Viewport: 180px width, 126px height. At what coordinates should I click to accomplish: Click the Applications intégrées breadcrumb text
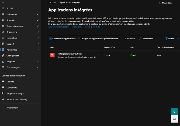click(x=70, y=2)
